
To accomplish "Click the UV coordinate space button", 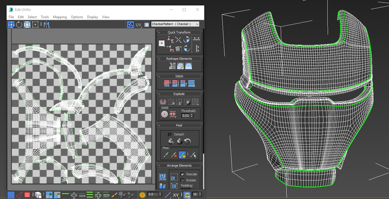I will [139, 25].
